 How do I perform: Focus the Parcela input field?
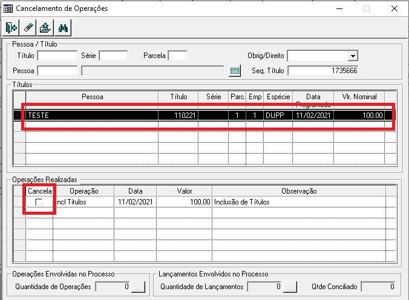pos(177,56)
